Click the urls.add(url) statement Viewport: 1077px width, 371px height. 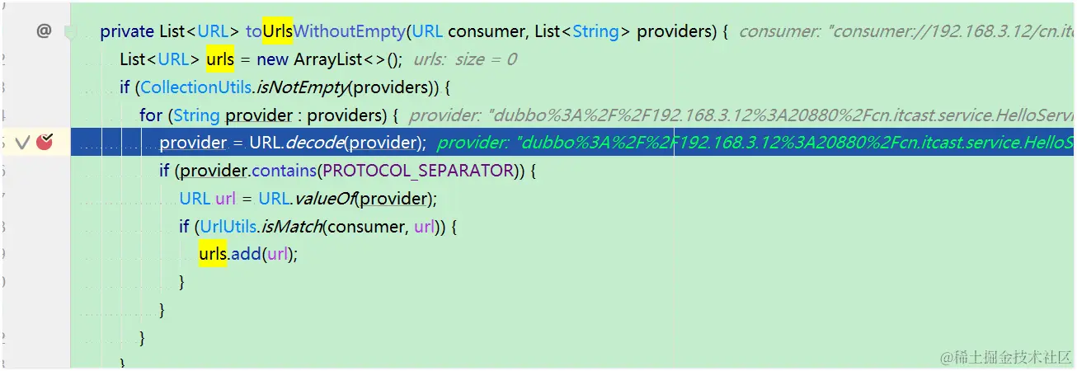[x=247, y=254]
